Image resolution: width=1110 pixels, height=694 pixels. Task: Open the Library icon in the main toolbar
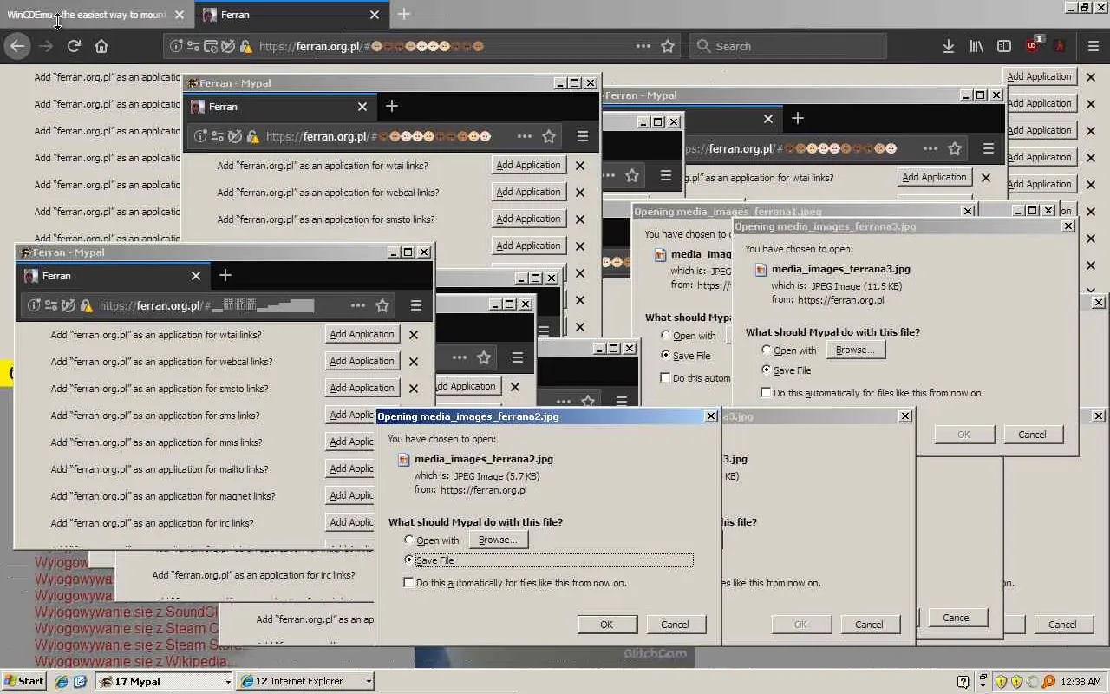pos(976,46)
